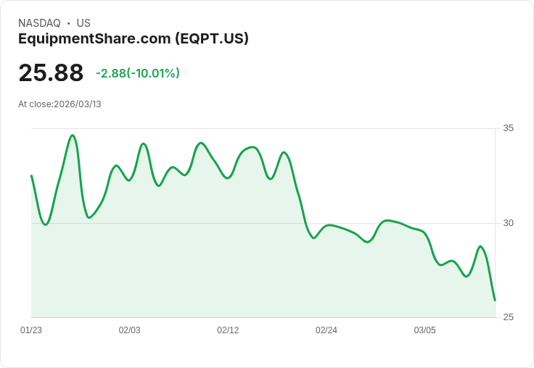Click the 25.88 current price
534x368 pixels.
51,72
